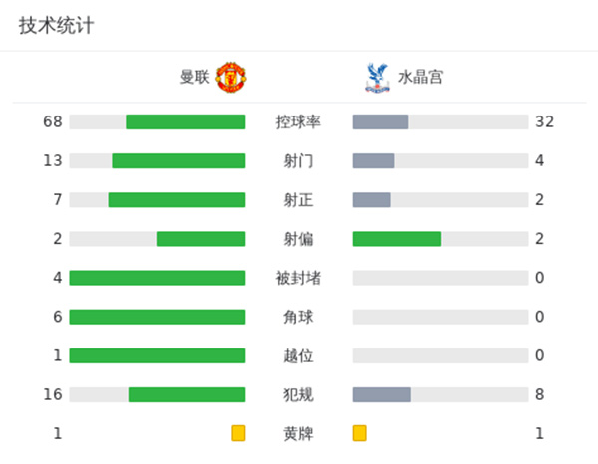Select the 曼联 team name
The width and height of the screenshot is (598, 464).
coord(194,77)
